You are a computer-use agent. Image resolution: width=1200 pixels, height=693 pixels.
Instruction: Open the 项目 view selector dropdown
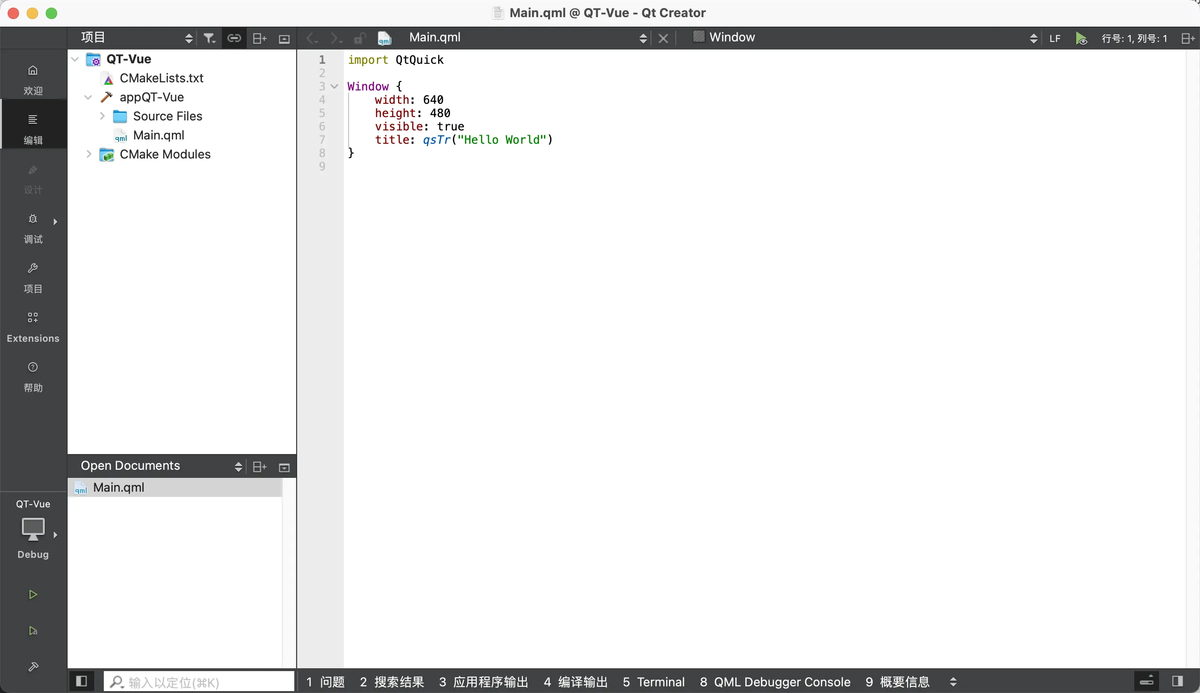point(137,38)
